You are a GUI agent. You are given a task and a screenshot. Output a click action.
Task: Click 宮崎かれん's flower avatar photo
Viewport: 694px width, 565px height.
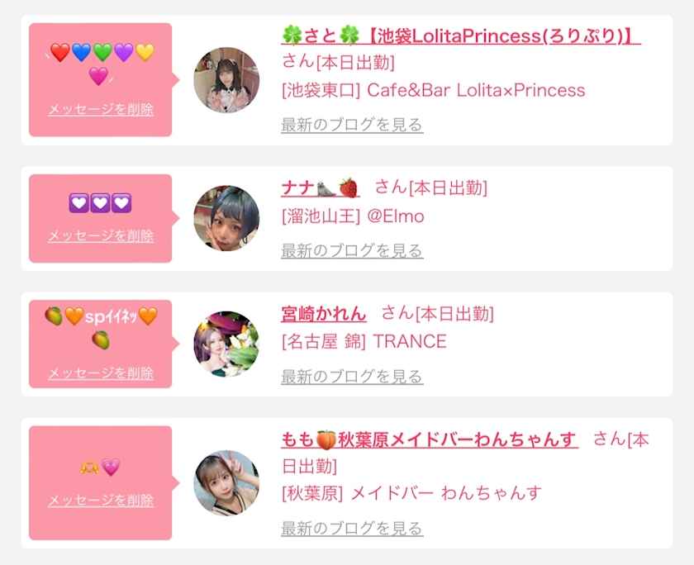pos(226,344)
